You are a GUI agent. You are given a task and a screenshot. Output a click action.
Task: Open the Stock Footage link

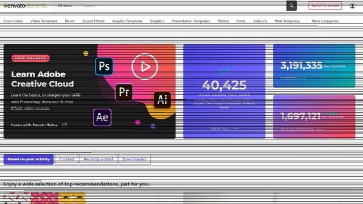(301, 129)
